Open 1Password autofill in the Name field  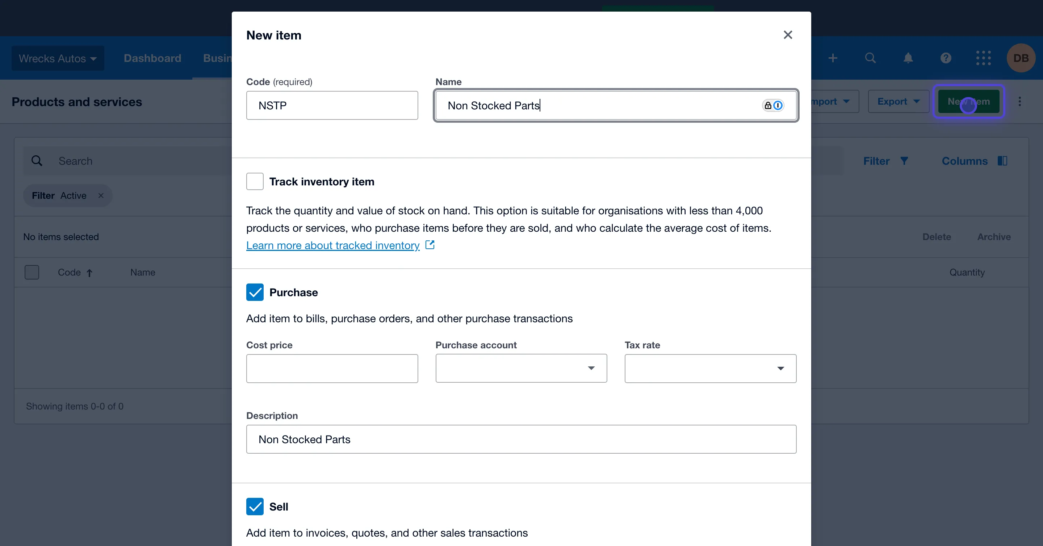coord(773,105)
